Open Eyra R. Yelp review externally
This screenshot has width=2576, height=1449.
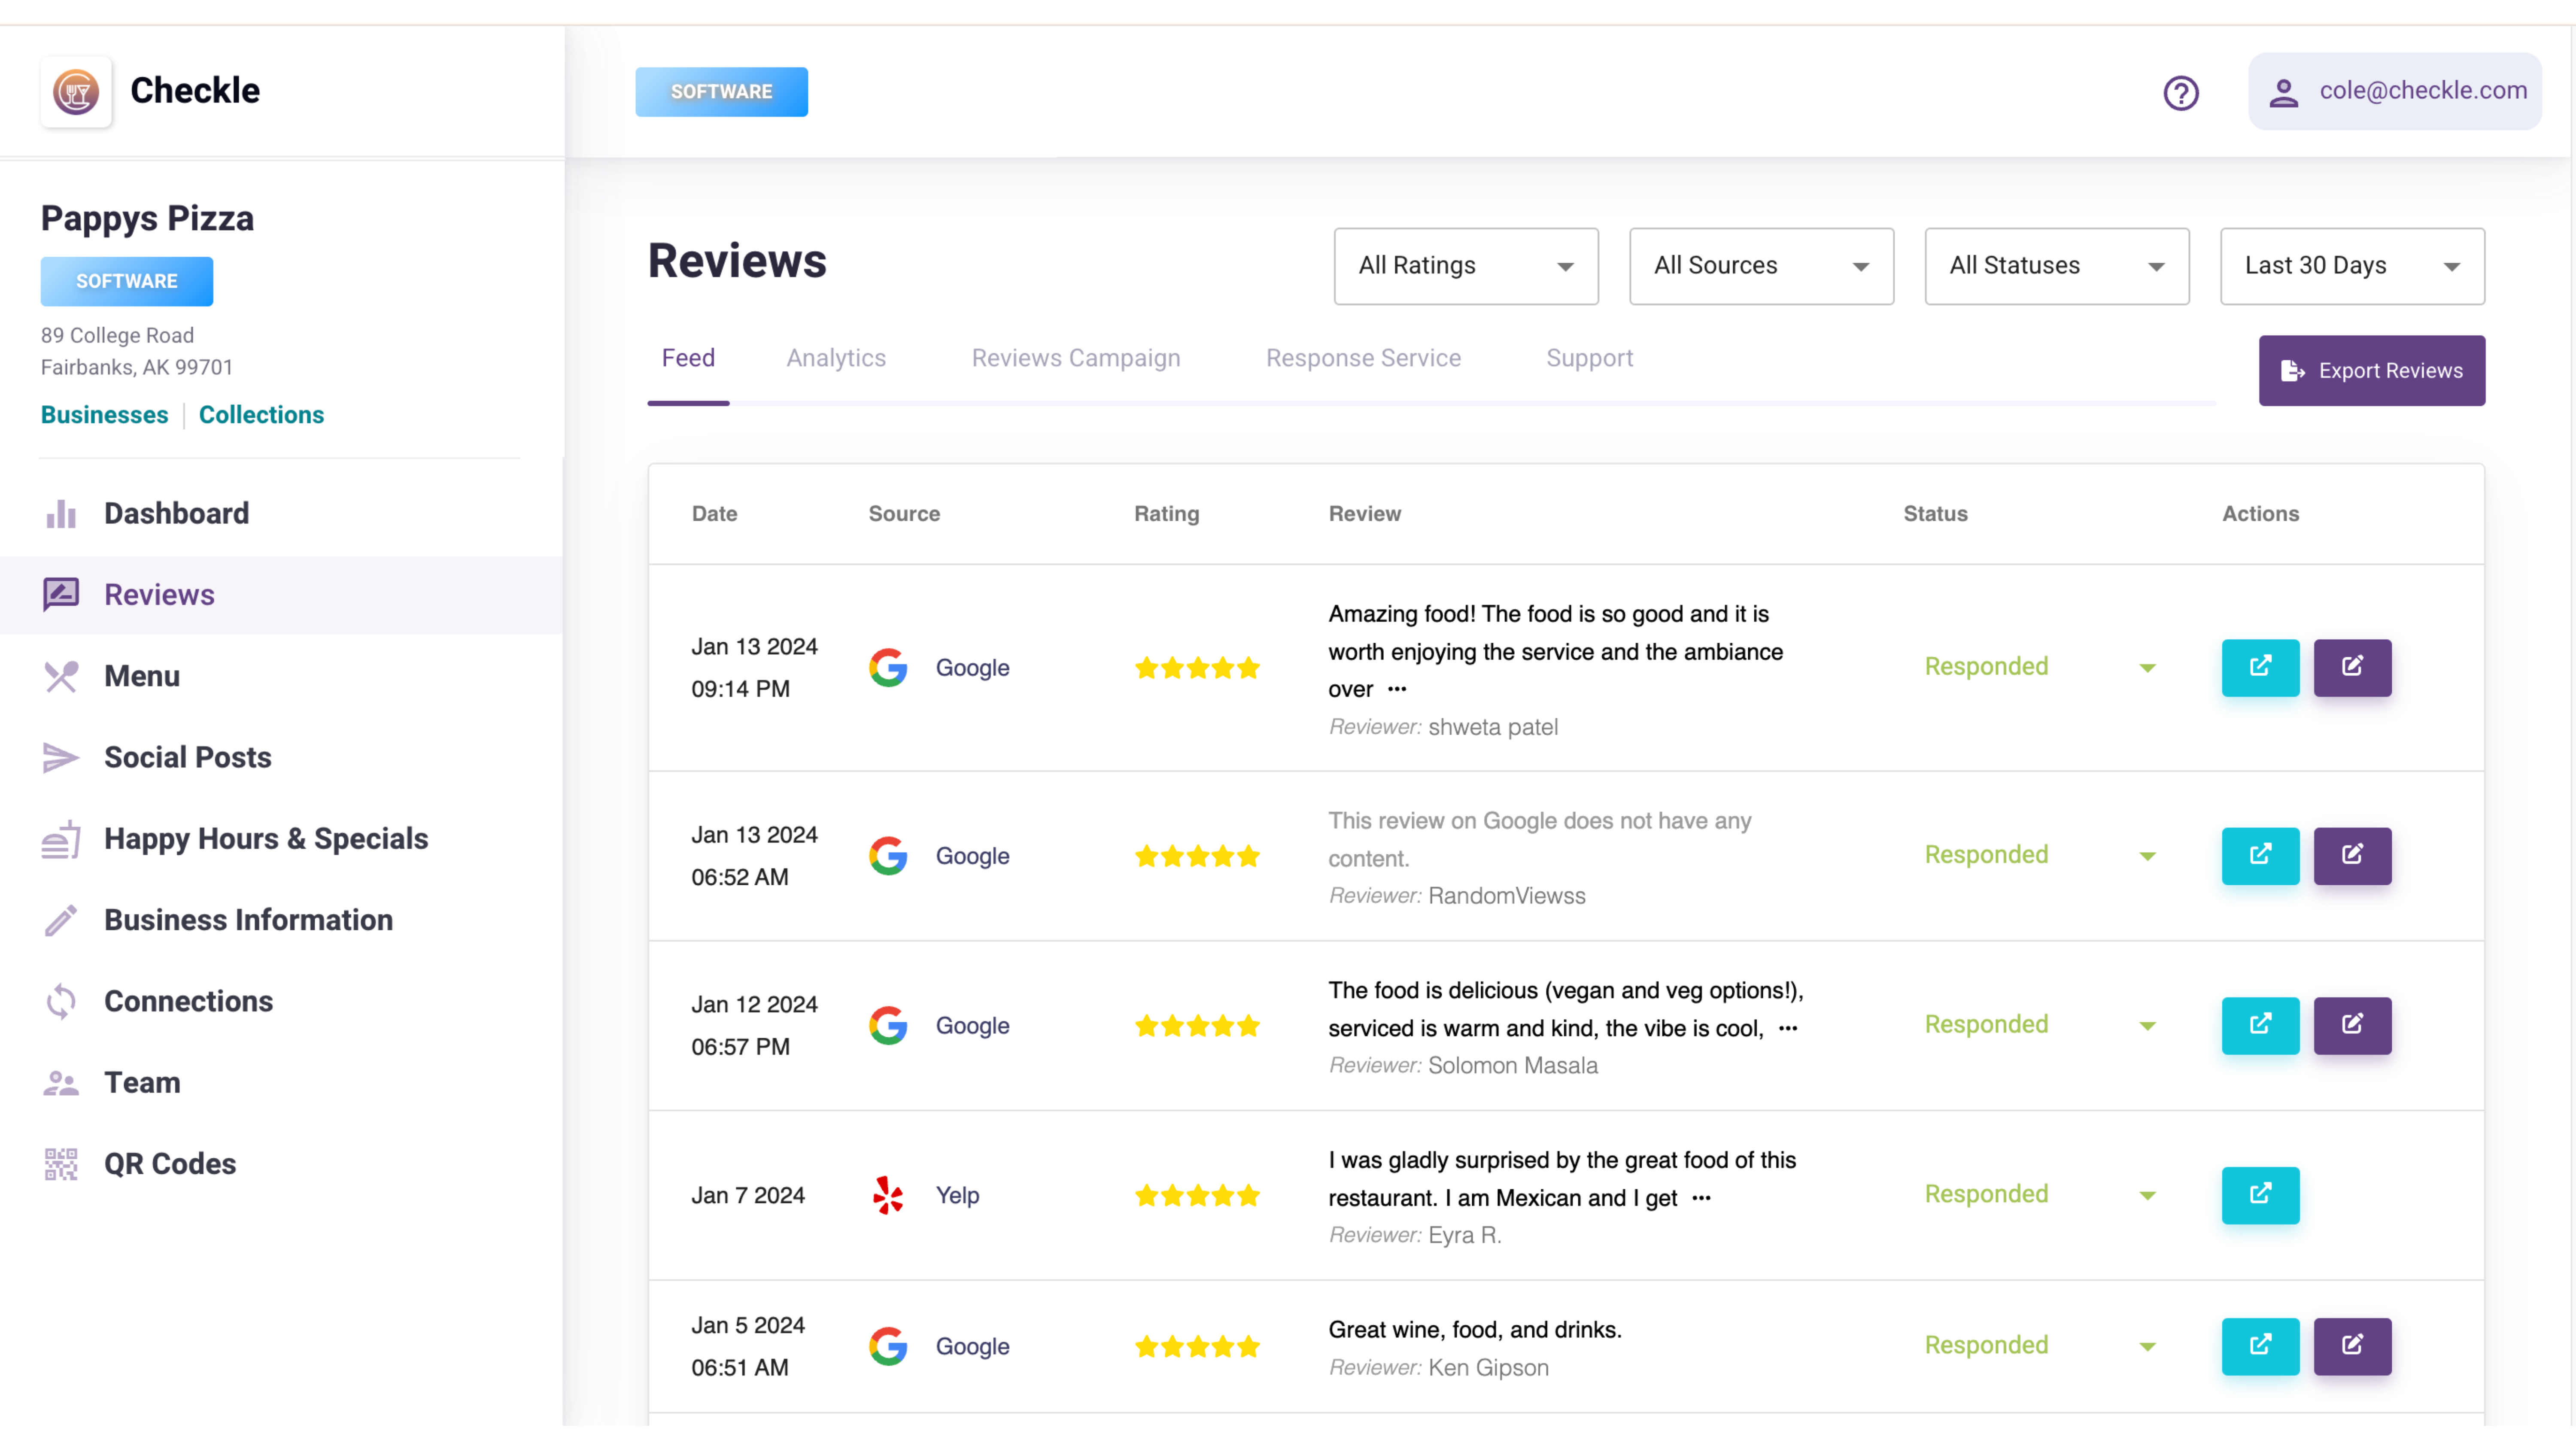pos(2260,1195)
